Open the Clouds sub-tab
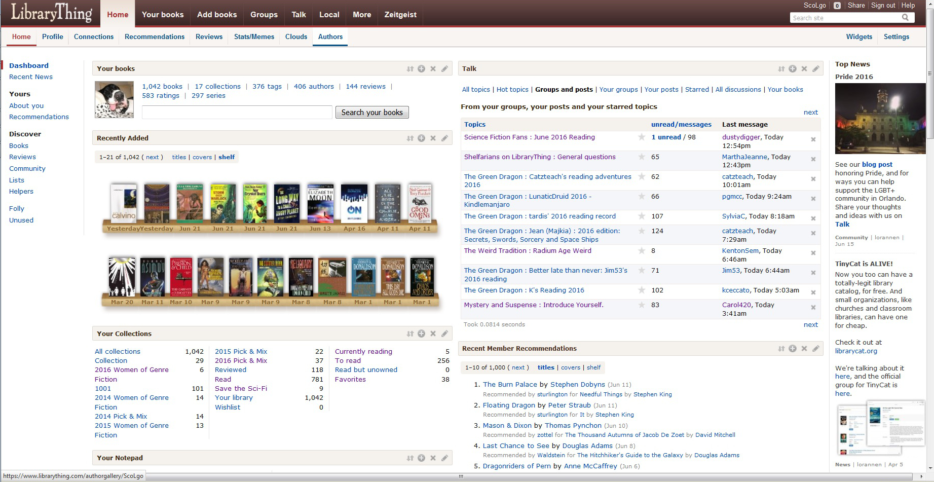This screenshot has width=934, height=482. pos(296,36)
